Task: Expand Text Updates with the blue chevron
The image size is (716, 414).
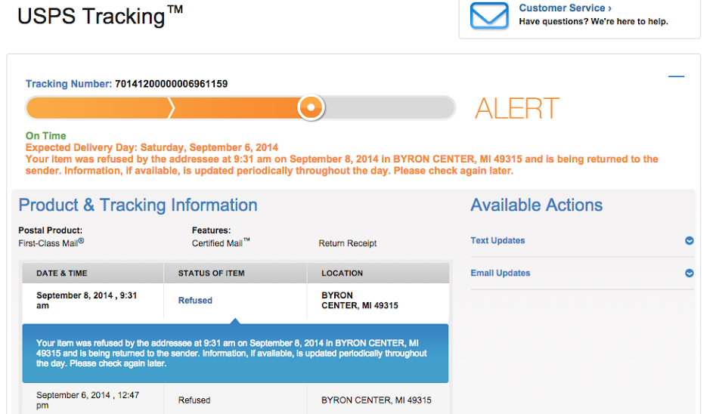Action: [x=689, y=241]
